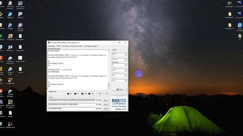Open the Link.txt desktop file
The height and width of the screenshot is (136, 243).
[20, 70]
